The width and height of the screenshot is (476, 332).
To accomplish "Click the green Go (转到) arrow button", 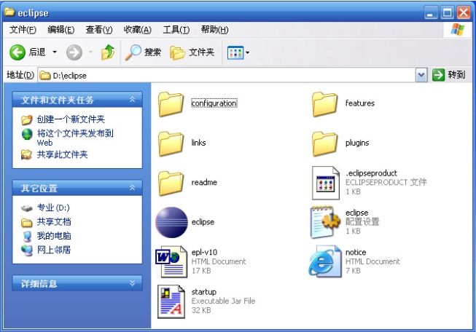I will (438, 75).
